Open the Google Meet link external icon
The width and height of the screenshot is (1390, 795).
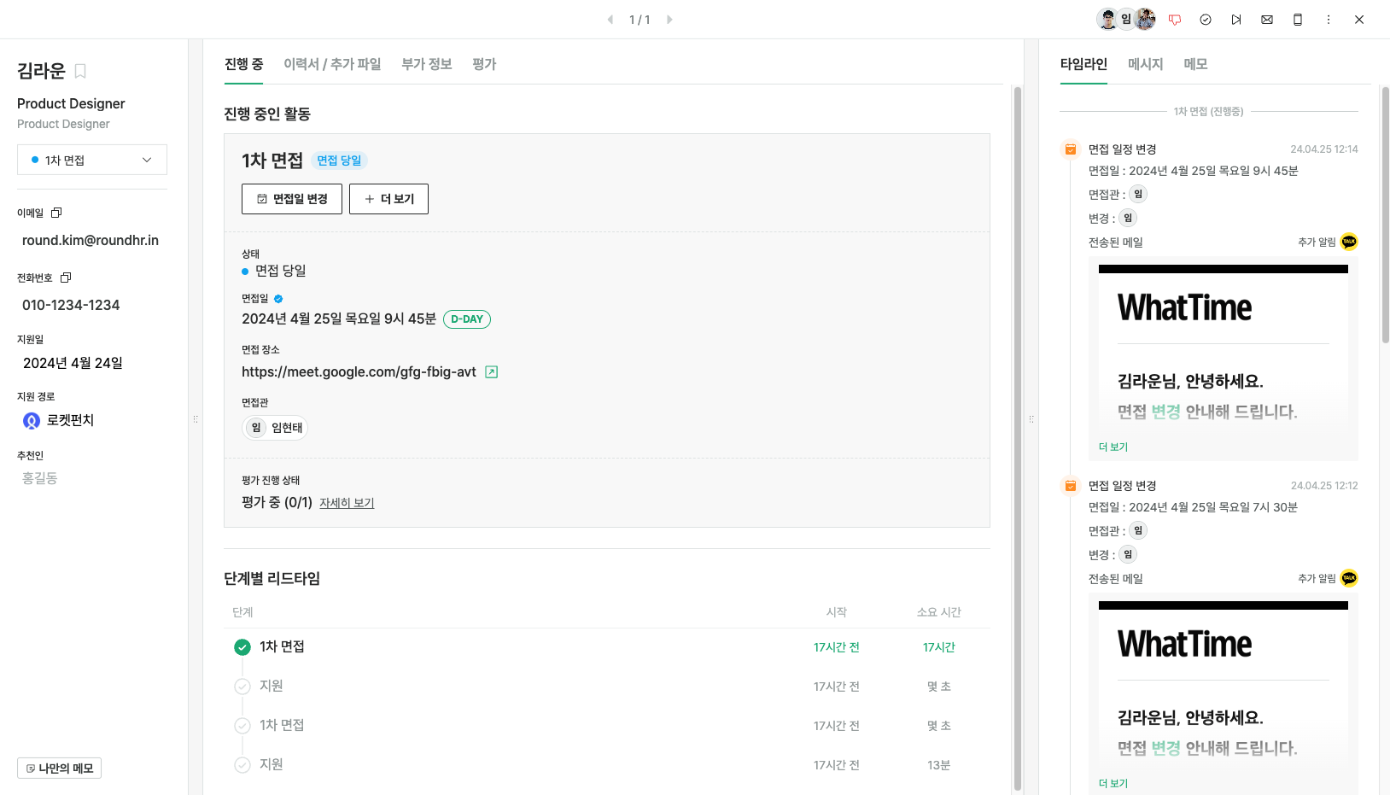click(x=492, y=371)
